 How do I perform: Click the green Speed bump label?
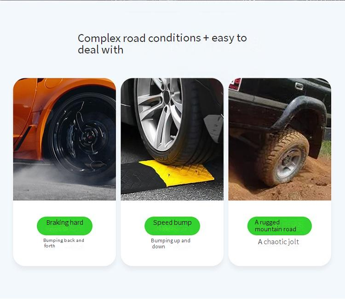(x=172, y=226)
